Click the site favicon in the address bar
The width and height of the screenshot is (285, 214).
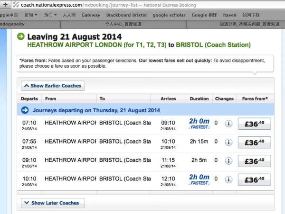(17, 5)
